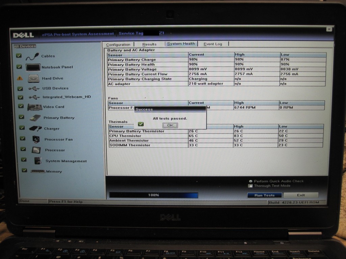Image resolution: width=346 pixels, height=259 pixels.
Task: Click the USB Devices icon
Action: pos(34,89)
